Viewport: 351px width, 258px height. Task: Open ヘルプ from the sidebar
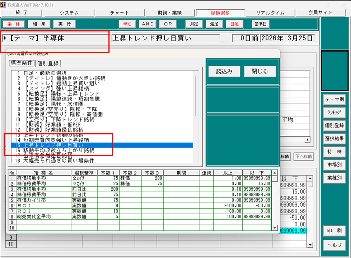click(334, 245)
